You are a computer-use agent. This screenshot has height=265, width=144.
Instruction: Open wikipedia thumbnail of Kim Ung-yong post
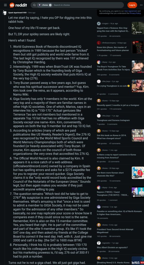click(x=138, y=28)
